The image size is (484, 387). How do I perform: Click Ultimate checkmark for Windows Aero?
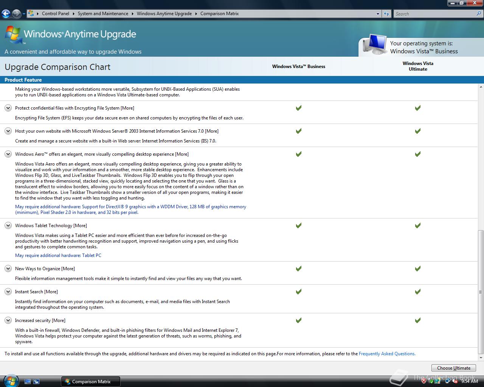click(x=418, y=154)
